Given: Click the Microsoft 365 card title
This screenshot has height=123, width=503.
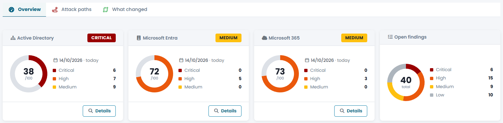Looking at the screenshot, I should click(284, 38).
